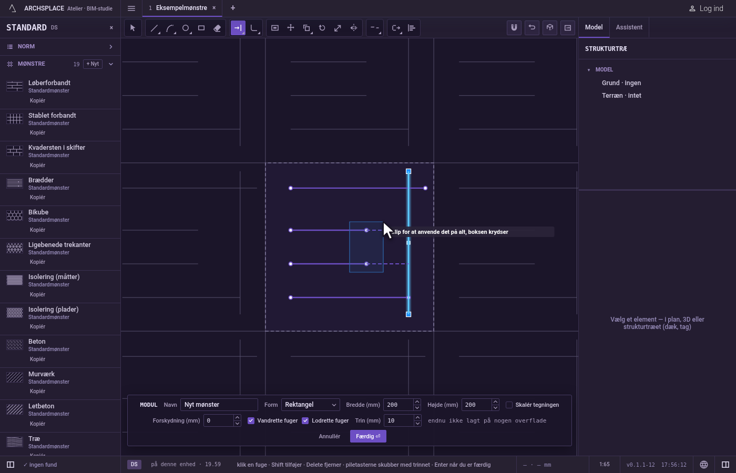Open the language globe in status bar
This screenshot has width=736, height=473.
(704, 465)
